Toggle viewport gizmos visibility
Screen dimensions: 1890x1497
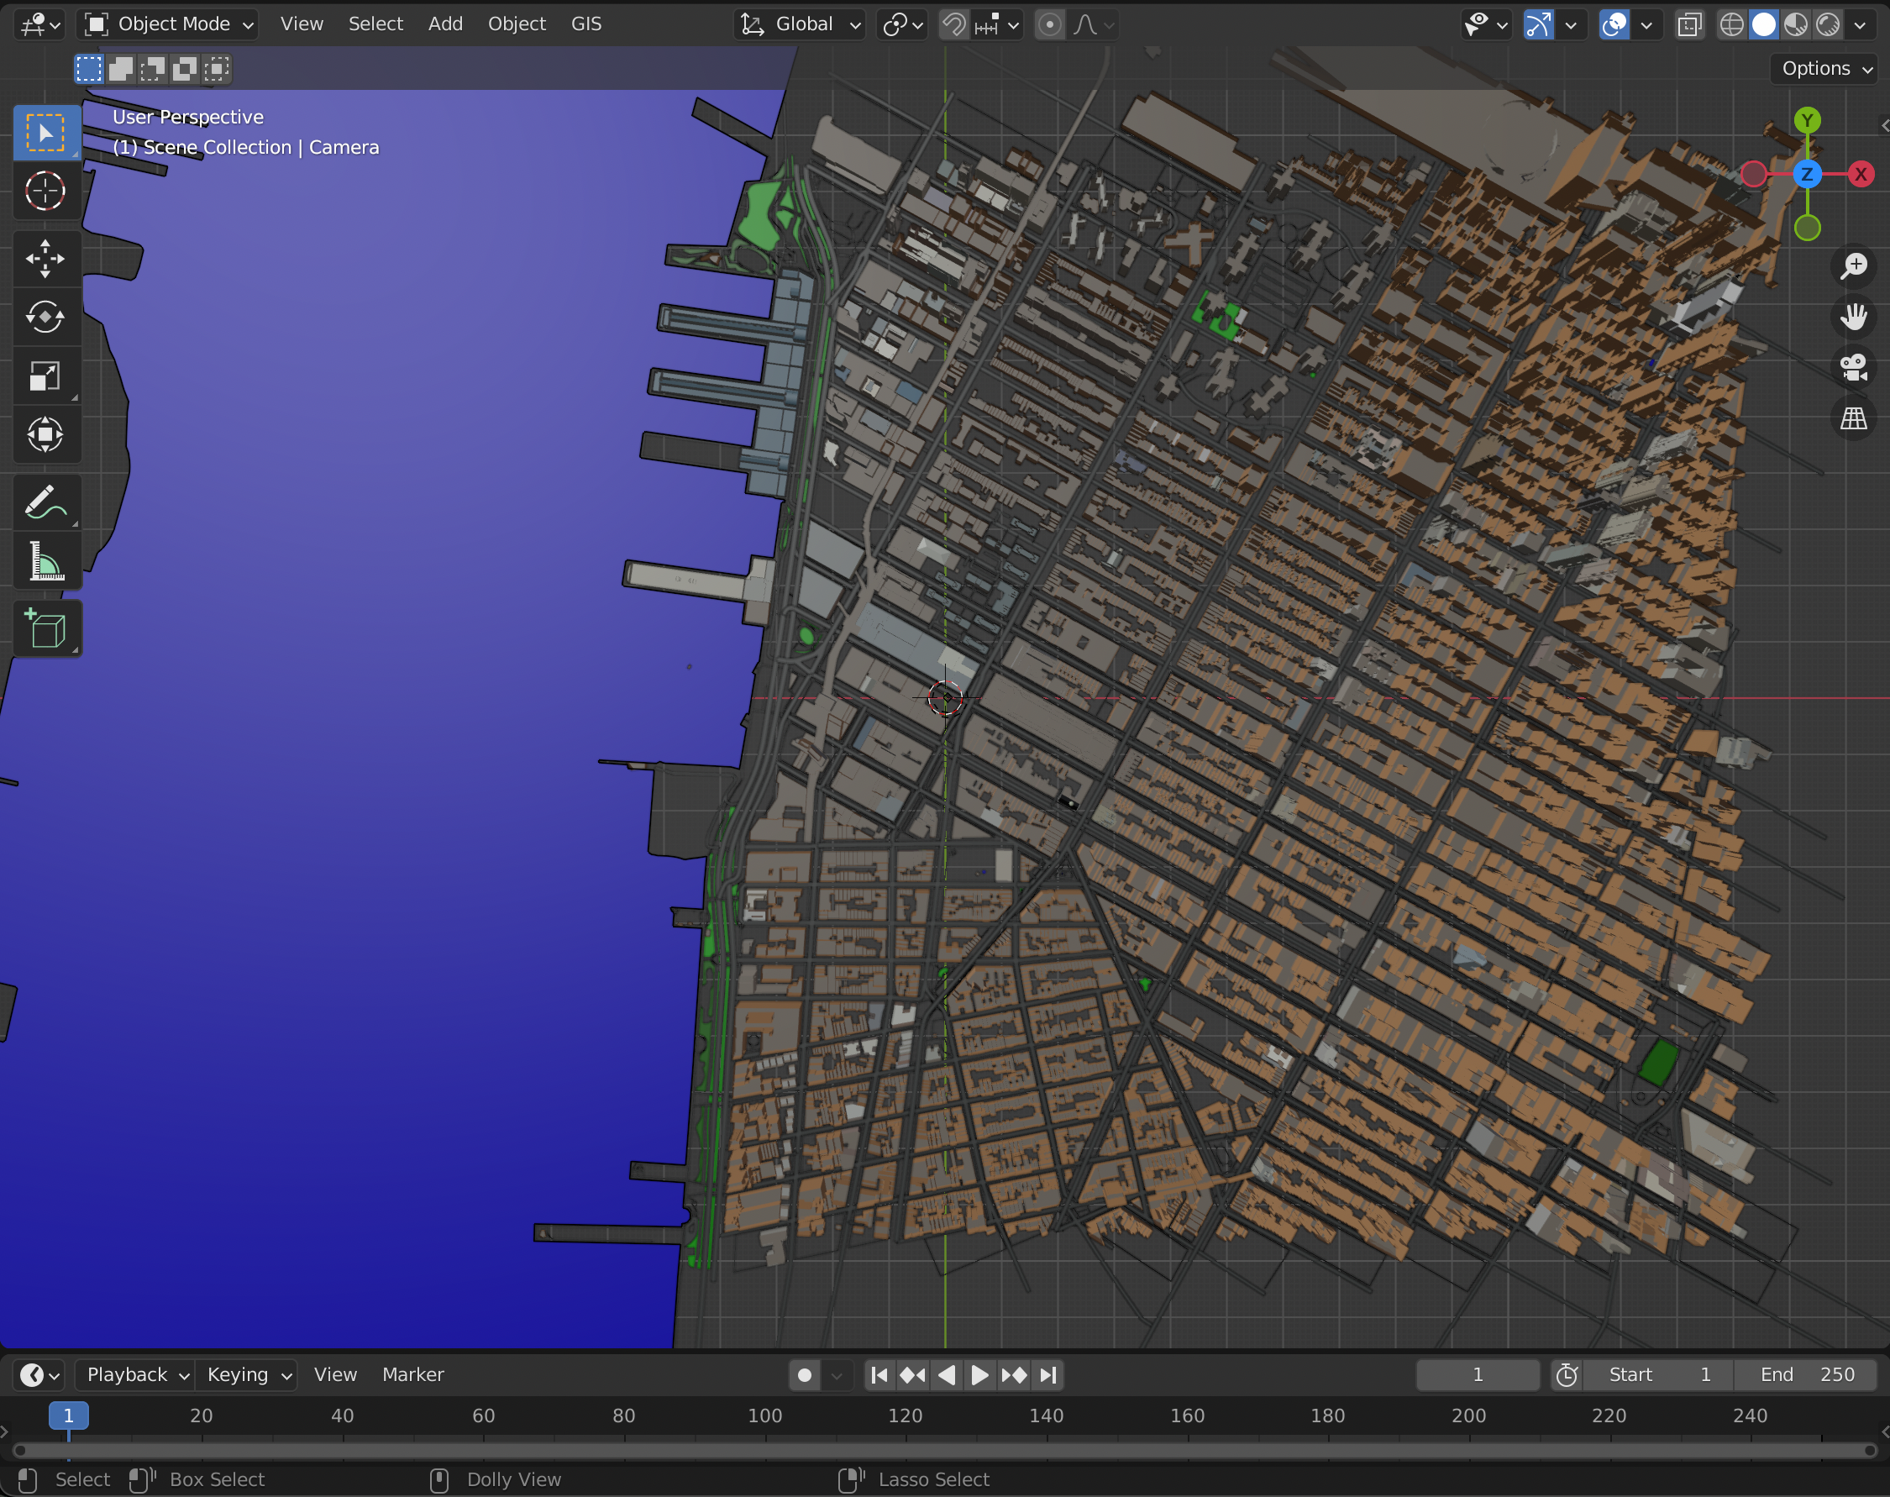(x=1538, y=24)
